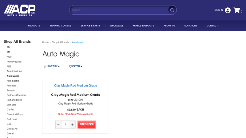This screenshot has width=246, height=138.
Task: Click the ACP Detail Supplies logo
Action: pyautogui.click(x=20, y=10)
